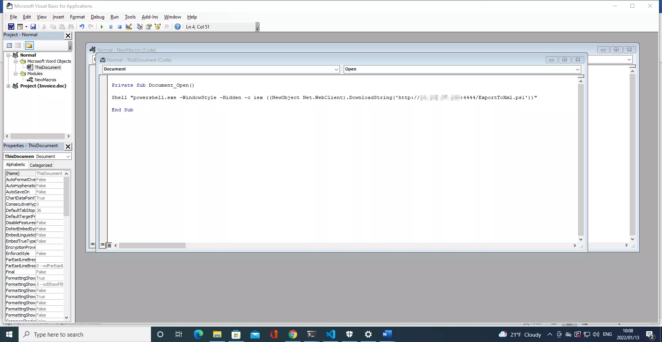
Task: Toggle Design Mode icon in toolbar
Action: tap(129, 27)
